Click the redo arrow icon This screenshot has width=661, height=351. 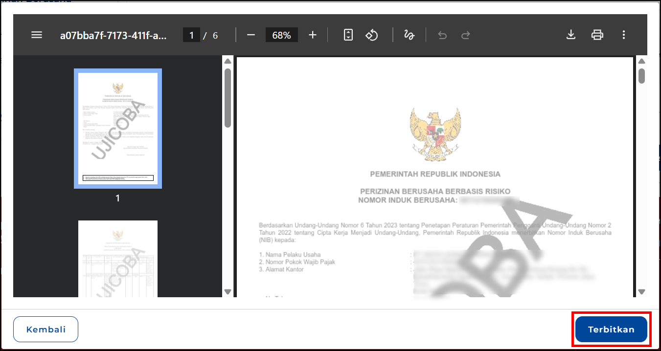point(466,35)
